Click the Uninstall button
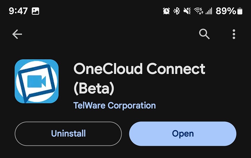This screenshot has height=158, width=251. pyautogui.click(x=68, y=134)
